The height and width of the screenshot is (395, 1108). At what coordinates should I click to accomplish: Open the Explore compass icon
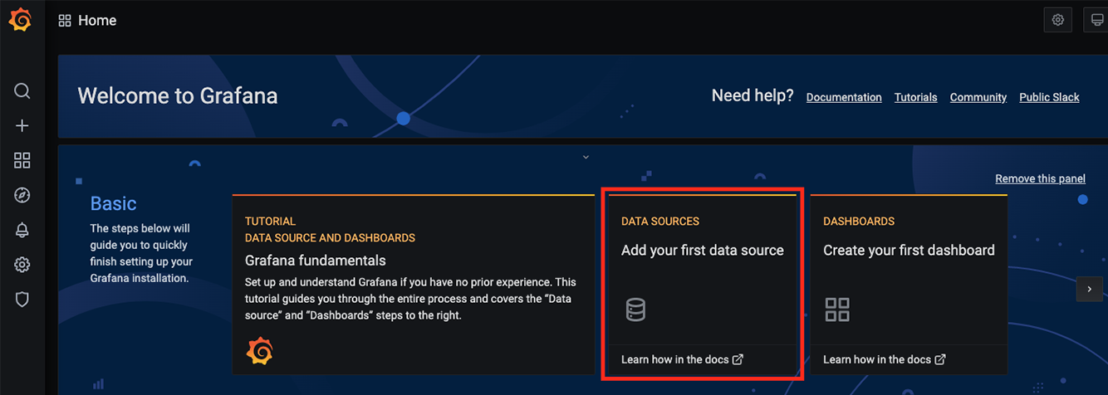pos(22,196)
